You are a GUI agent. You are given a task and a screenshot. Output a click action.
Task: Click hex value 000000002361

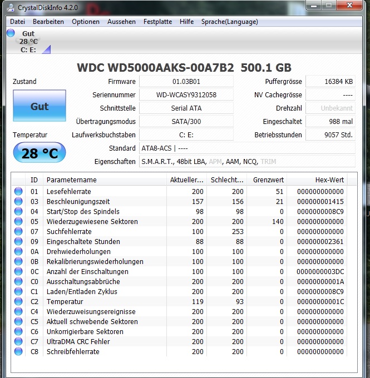pos(320,242)
